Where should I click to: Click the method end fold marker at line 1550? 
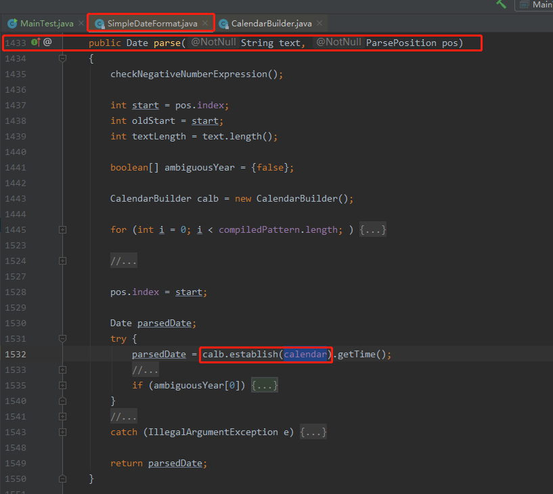tap(62, 479)
